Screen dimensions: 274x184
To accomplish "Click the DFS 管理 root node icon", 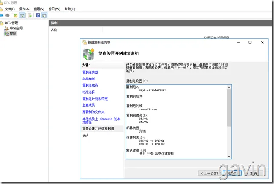I will [x=2, y=23].
